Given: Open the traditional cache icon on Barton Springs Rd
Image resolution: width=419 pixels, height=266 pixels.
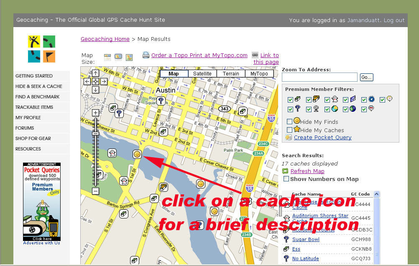Looking at the screenshot, I should pos(154,198).
